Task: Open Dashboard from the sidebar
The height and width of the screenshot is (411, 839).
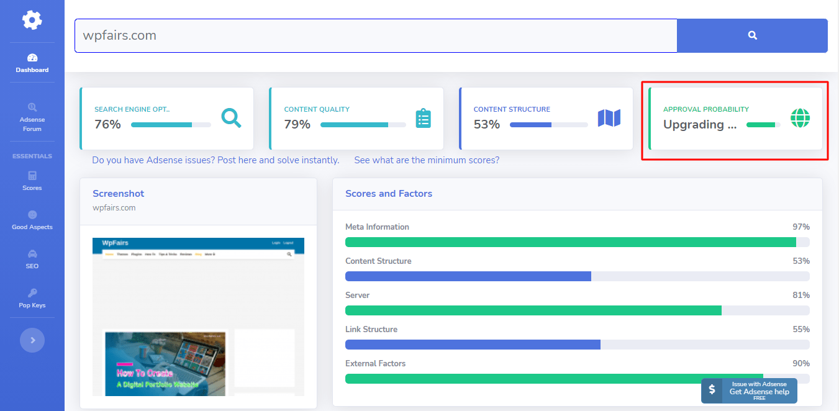Action: [x=32, y=63]
